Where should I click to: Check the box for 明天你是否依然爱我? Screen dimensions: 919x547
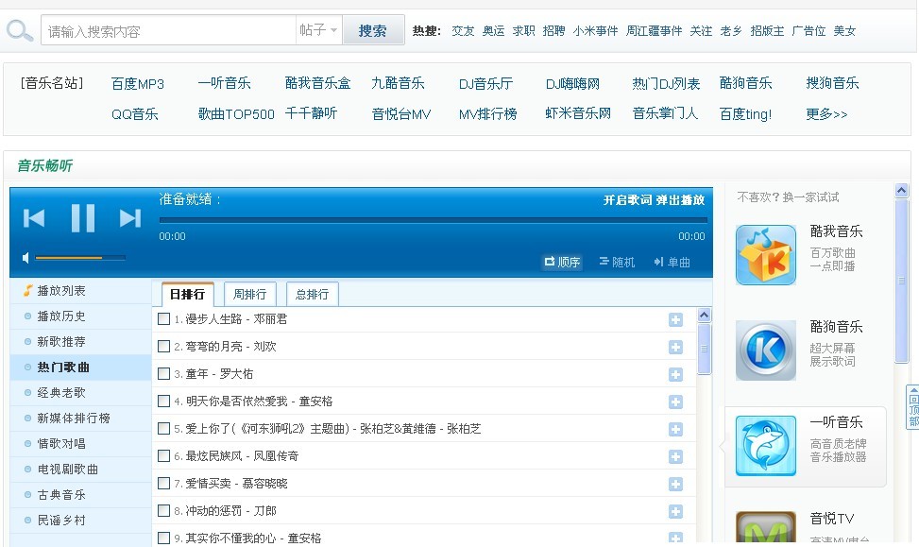click(164, 401)
